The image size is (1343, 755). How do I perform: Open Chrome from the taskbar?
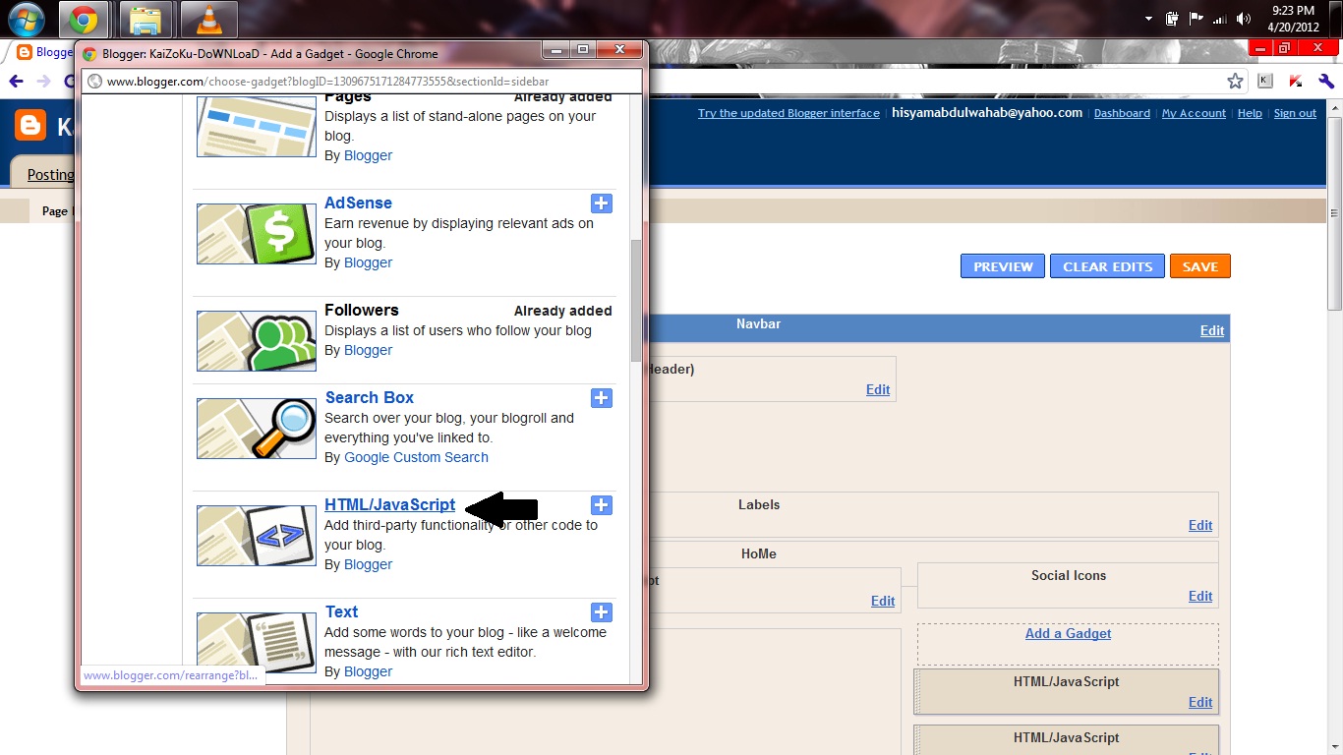tap(84, 19)
